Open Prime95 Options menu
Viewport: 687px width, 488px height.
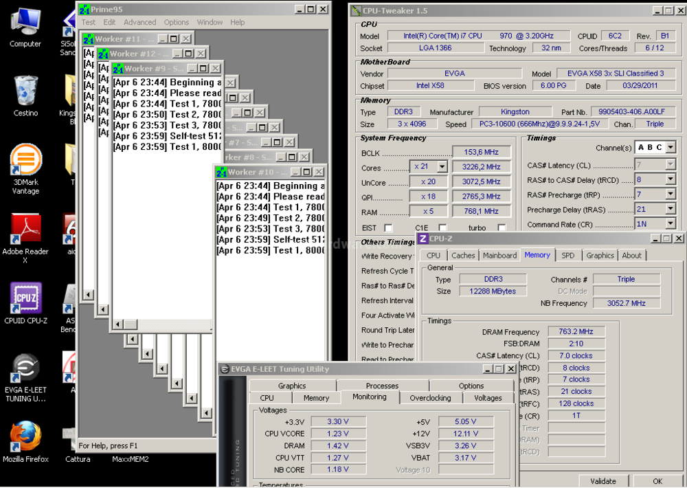click(177, 23)
